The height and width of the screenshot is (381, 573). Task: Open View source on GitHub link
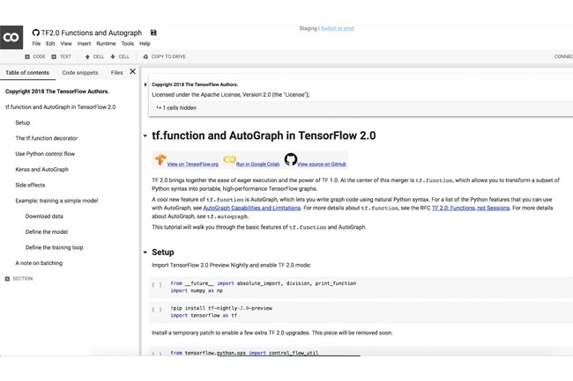point(322,164)
